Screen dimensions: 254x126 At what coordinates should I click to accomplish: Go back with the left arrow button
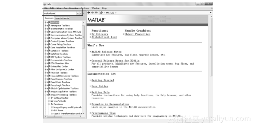89,13
